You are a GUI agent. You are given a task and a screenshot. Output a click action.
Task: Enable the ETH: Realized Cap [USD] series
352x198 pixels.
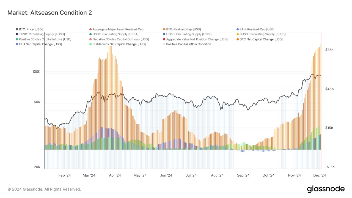pyautogui.click(x=255, y=29)
